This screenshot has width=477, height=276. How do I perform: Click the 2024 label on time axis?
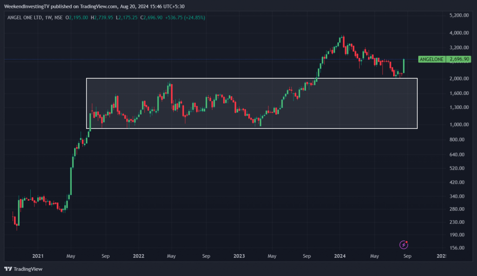(x=340, y=256)
